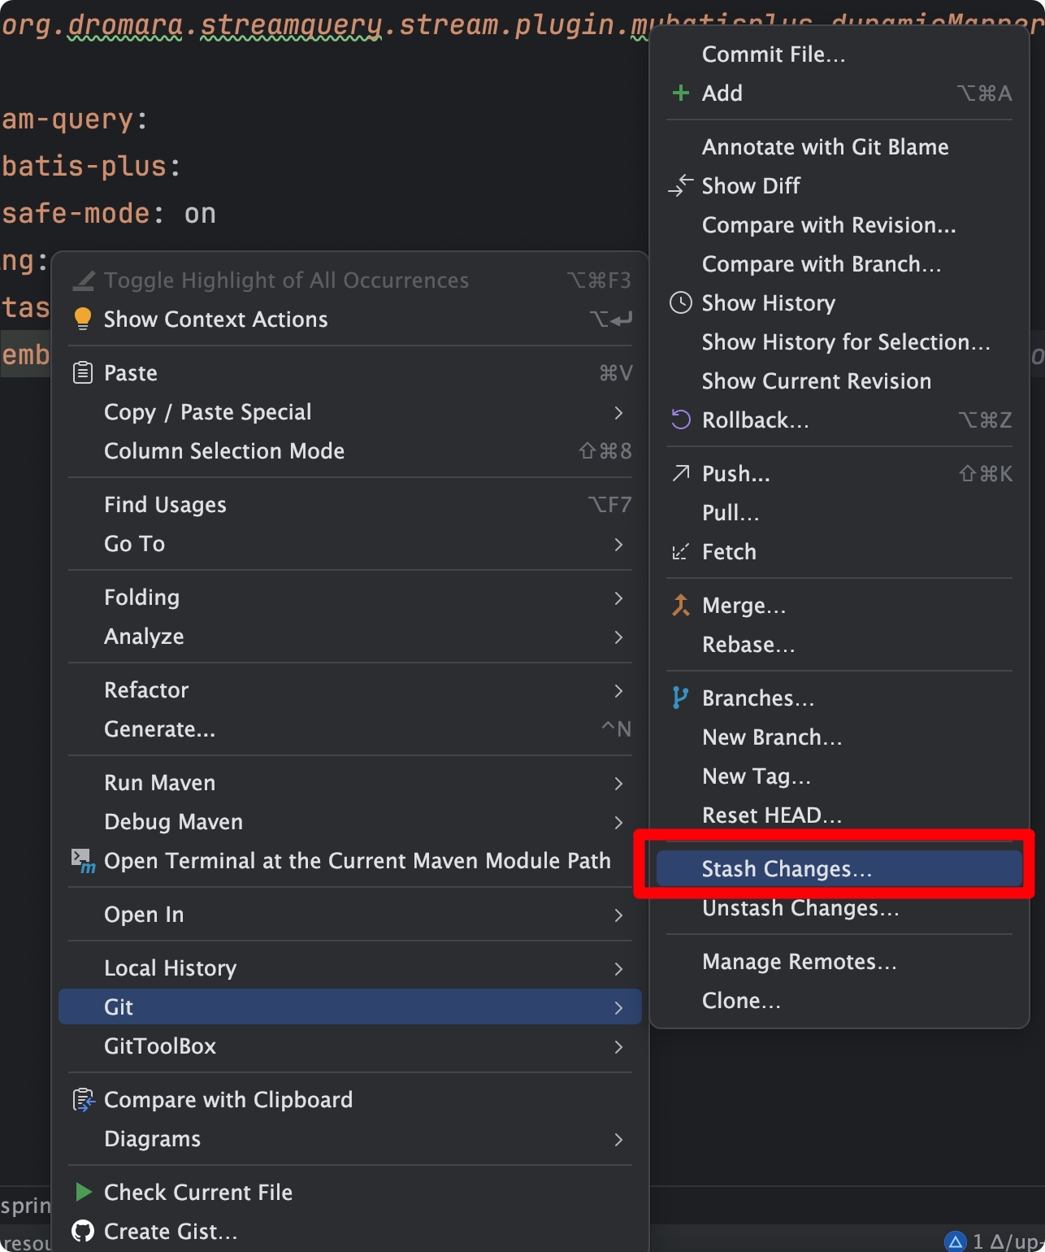Click the purple Rollback arrow icon
Screen dimensions: 1045x1252
(x=681, y=420)
